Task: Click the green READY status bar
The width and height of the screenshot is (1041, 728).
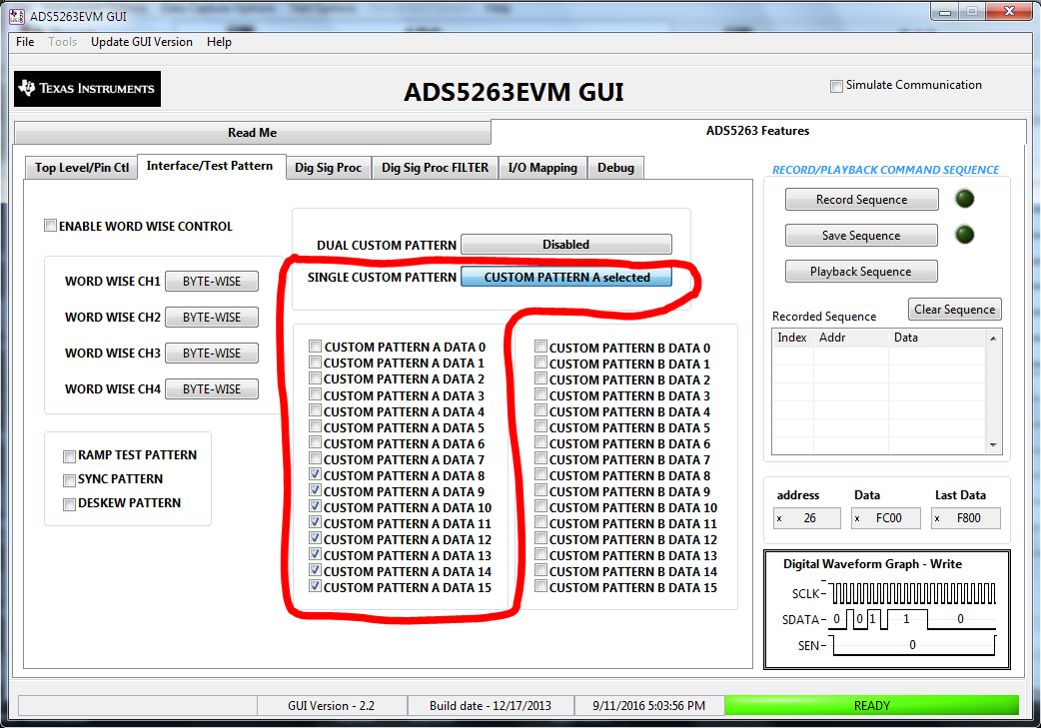Action: pos(872,705)
